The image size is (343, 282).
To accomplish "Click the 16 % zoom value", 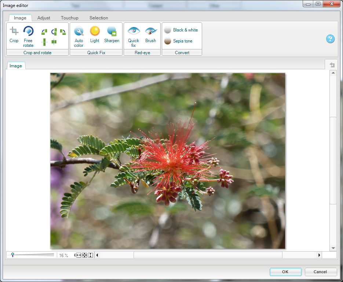I will click(x=64, y=255).
